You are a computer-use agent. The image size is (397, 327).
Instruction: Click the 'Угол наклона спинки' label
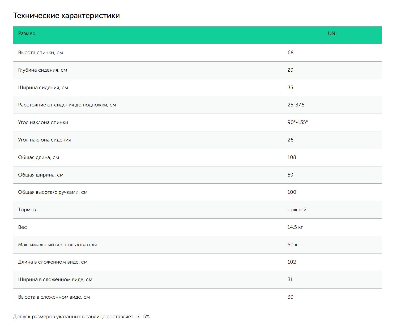[43, 122]
